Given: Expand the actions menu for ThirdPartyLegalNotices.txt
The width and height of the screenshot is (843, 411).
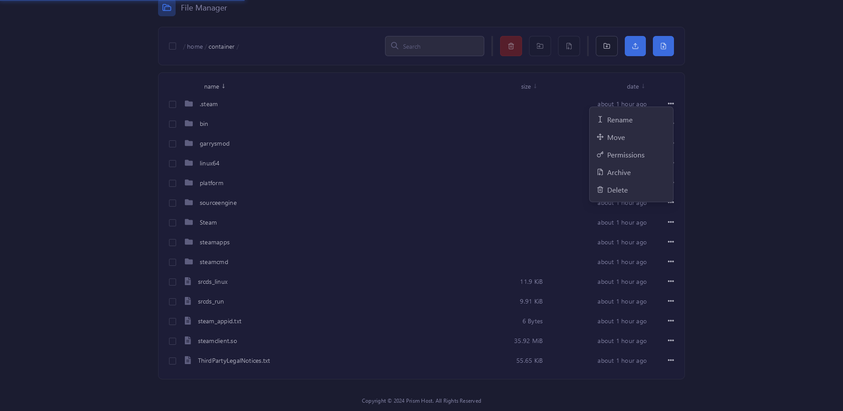Looking at the screenshot, I should [x=670, y=361].
